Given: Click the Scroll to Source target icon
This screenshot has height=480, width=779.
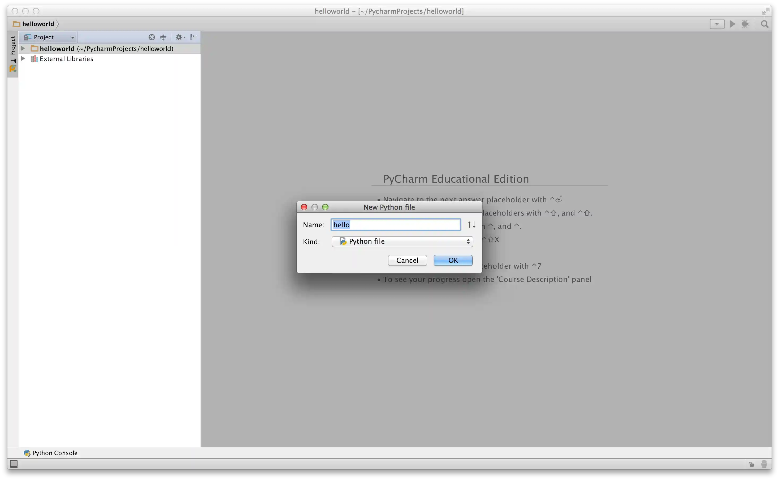Looking at the screenshot, I should click(x=152, y=37).
